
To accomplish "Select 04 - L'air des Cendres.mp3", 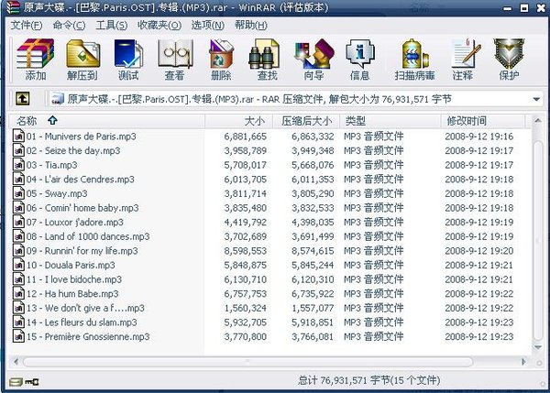I will pyautogui.click(x=81, y=180).
